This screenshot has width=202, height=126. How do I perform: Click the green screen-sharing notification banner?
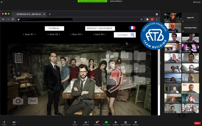(x=92, y=1)
